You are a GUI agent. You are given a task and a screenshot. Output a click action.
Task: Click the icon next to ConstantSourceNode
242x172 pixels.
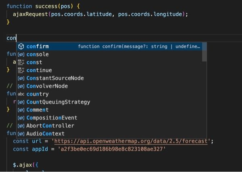tap(21, 78)
